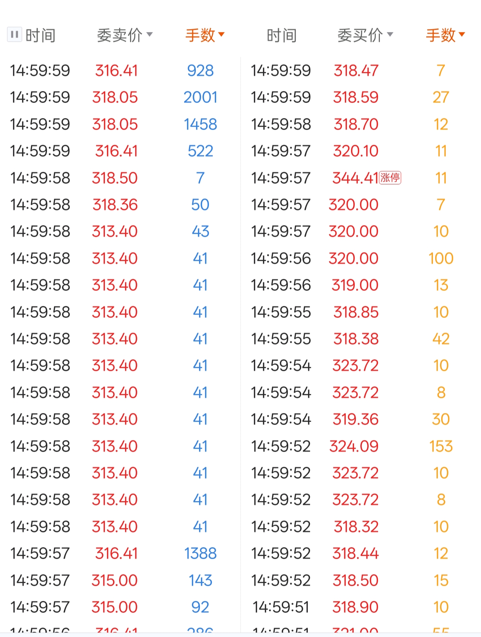The width and height of the screenshot is (481, 637).
Task: Select buy order priced 320.10
Action: coord(355,151)
